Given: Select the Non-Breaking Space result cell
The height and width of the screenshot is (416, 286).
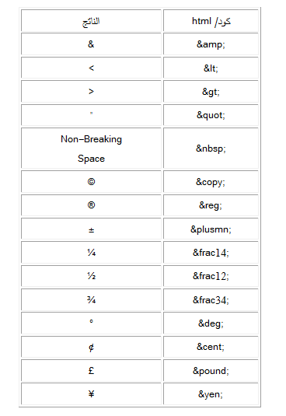Looking at the screenshot, I should [91, 148].
